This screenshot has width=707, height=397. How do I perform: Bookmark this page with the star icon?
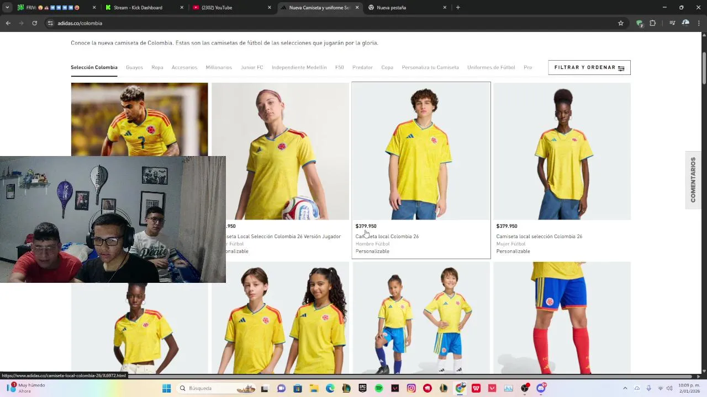coord(621,23)
